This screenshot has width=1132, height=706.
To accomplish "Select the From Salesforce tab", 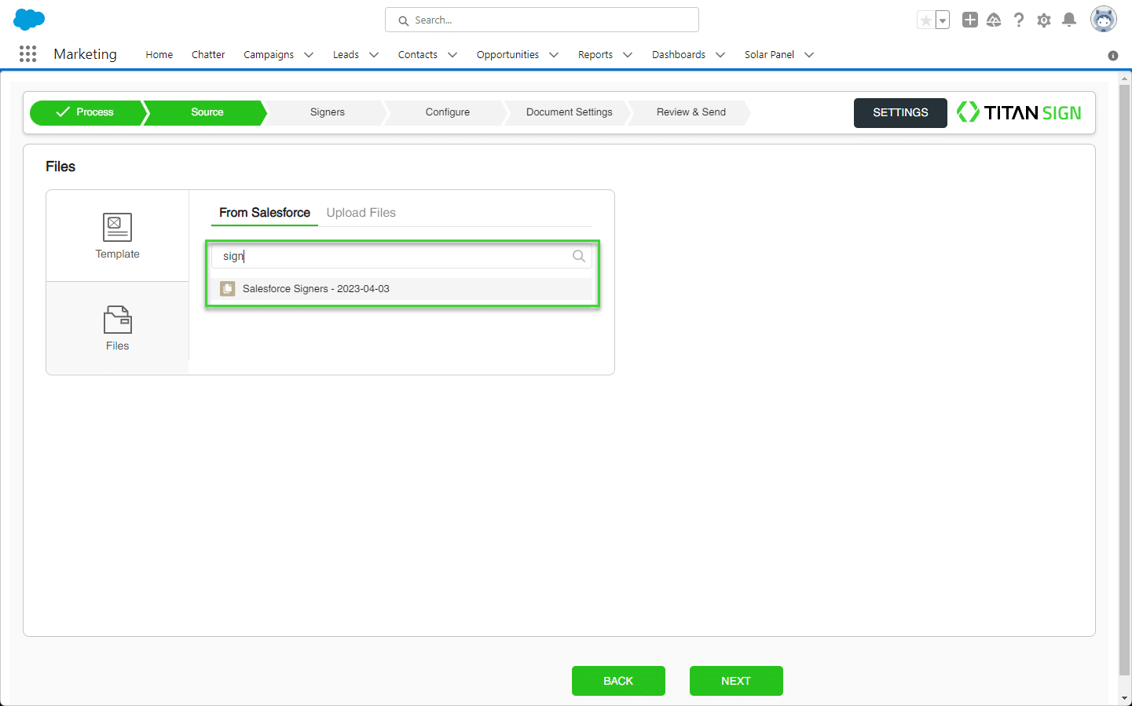I will click(x=265, y=213).
